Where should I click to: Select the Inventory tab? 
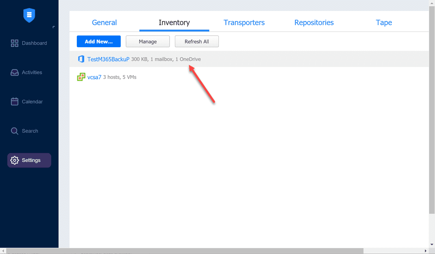tap(174, 23)
